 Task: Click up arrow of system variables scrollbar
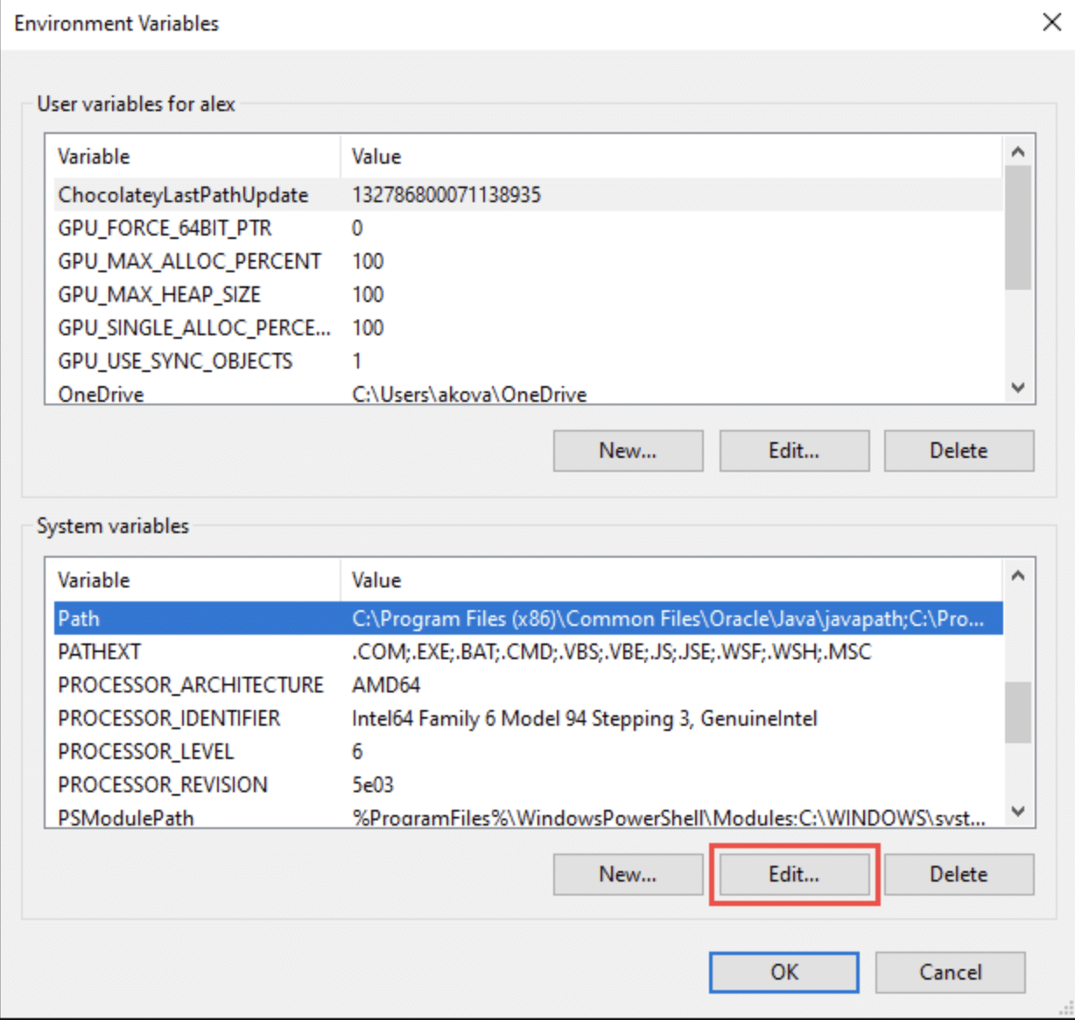point(1018,575)
